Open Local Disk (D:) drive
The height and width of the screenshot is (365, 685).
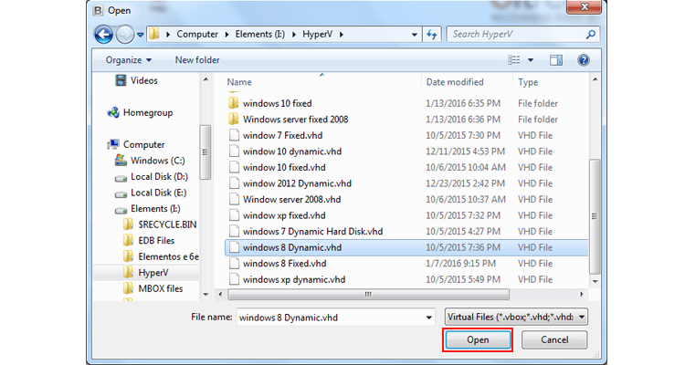(159, 176)
